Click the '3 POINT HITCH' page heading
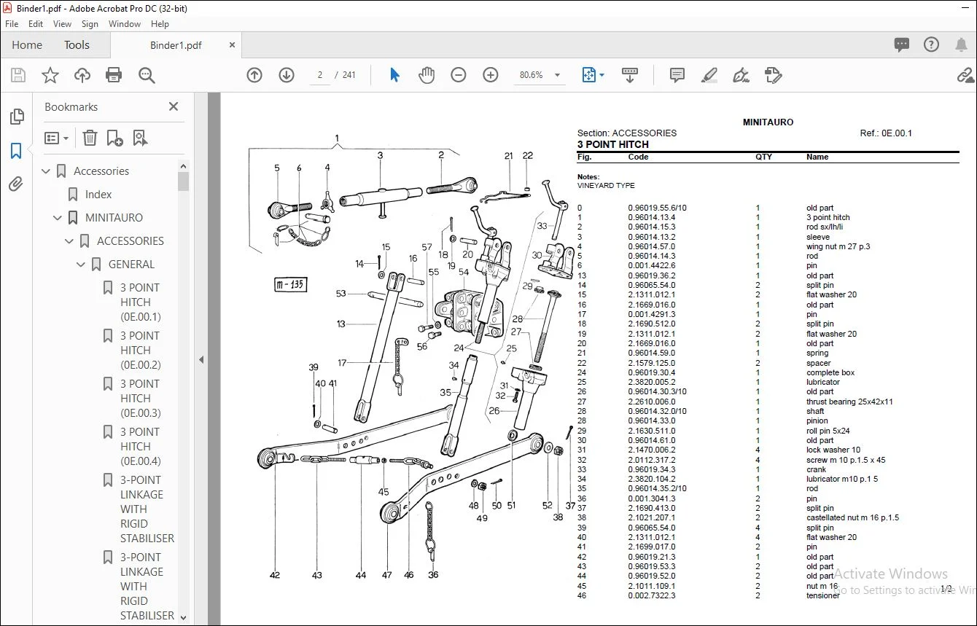Viewport: 977px width, 626px height. [613, 144]
